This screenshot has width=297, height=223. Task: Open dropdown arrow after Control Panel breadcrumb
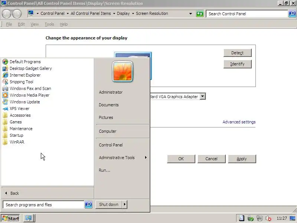68,13
